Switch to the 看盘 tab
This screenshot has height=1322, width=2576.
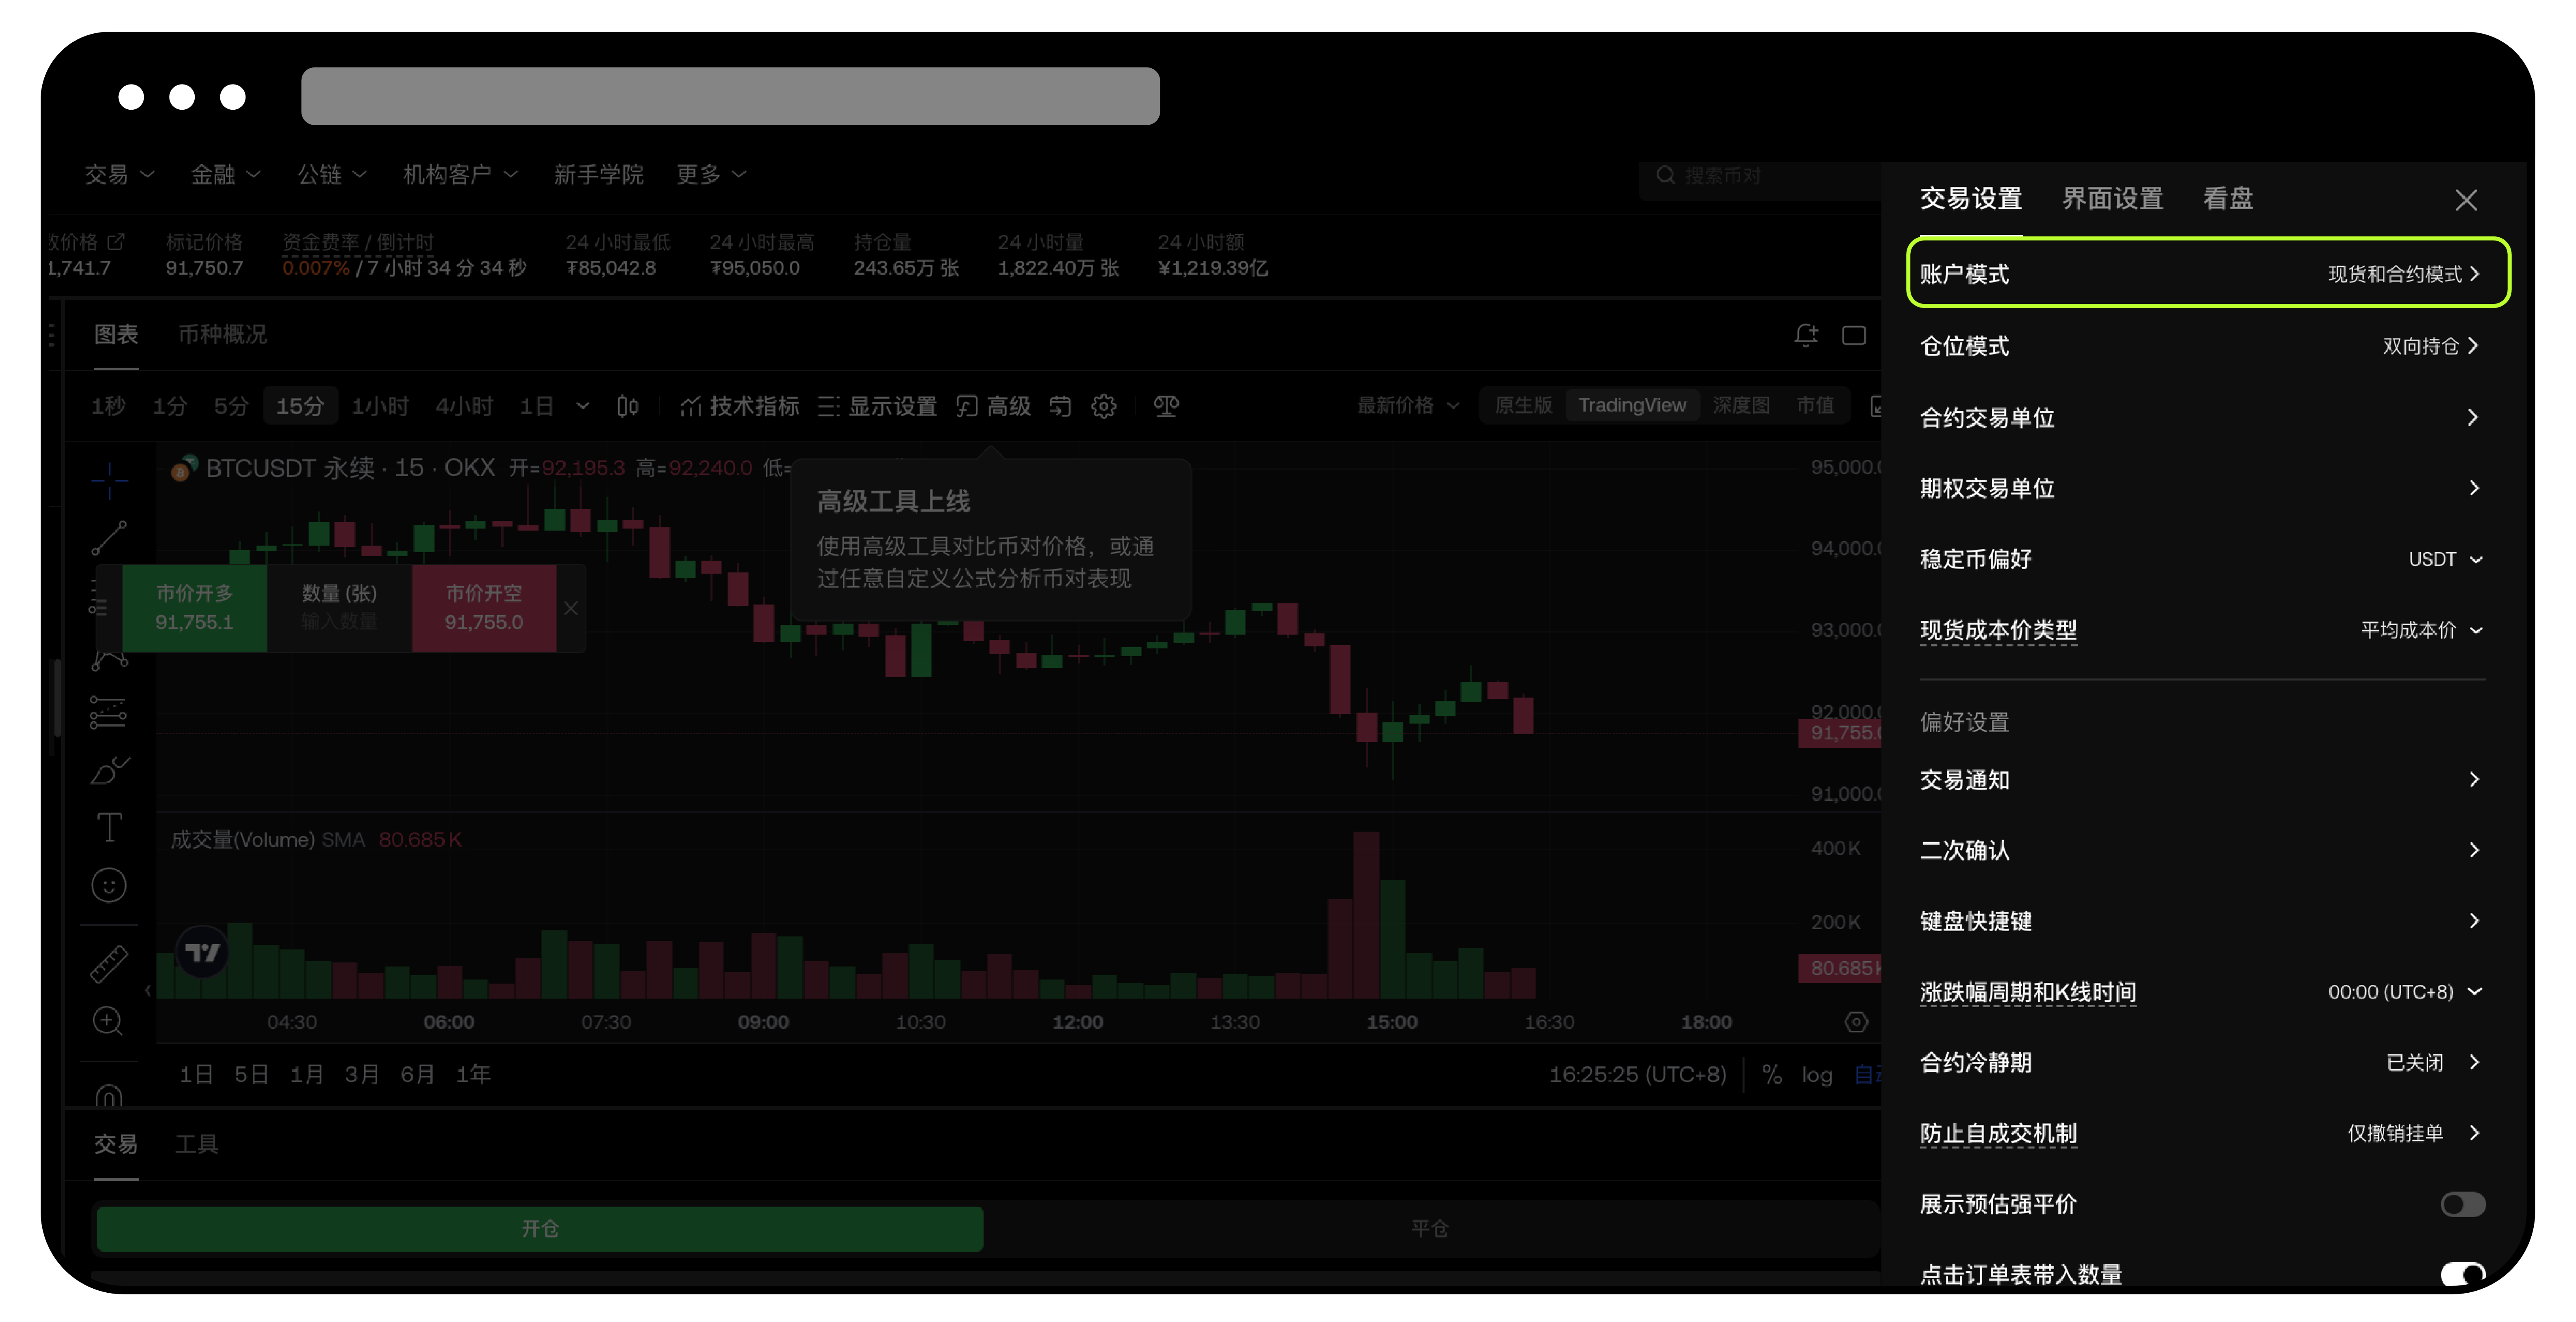click(2228, 198)
